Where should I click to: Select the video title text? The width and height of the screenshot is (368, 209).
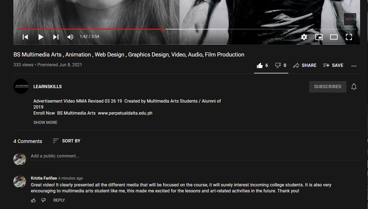(129, 55)
